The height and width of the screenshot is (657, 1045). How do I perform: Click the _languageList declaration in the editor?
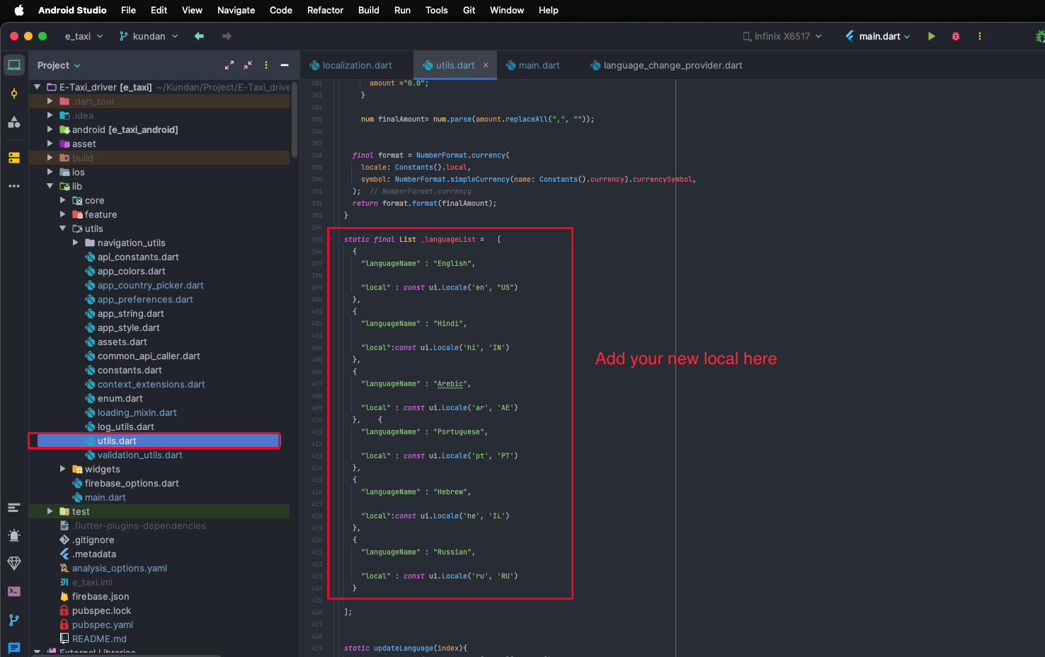tap(448, 240)
